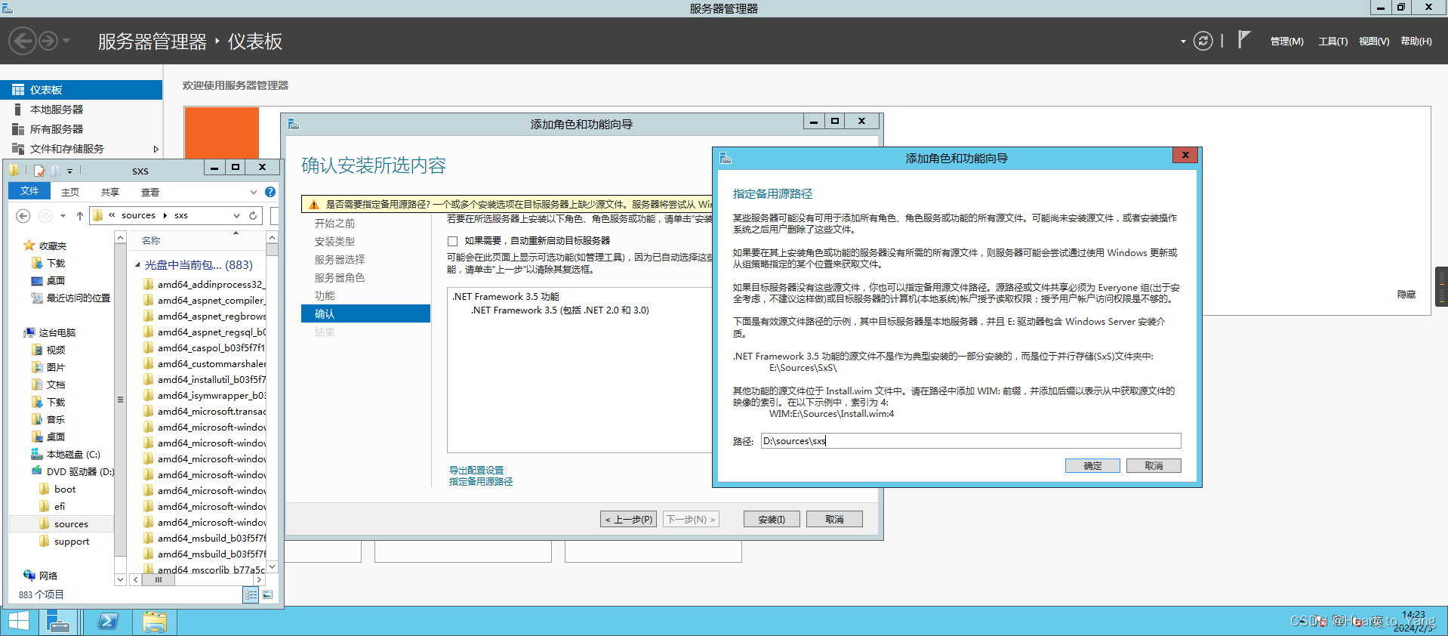Image resolution: width=1448 pixels, height=636 pixels.
Task: Click 导出配置设置 link
Action: pos(476,470)
